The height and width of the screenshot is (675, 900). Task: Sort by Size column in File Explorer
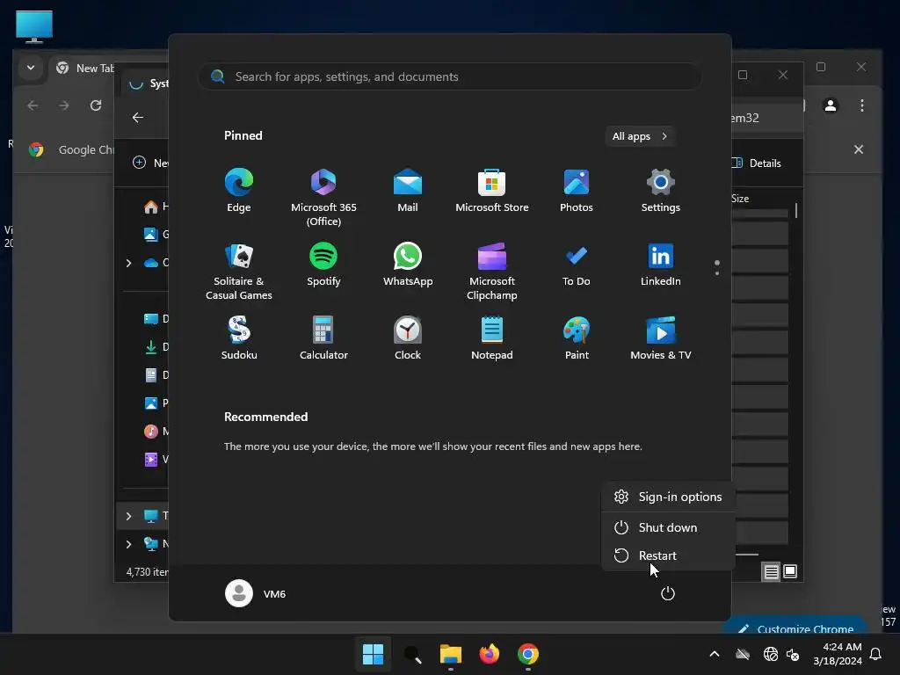pyautogui.click(x=740, y=199)
